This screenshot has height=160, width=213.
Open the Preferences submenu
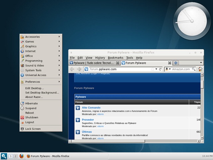[41, 82]
